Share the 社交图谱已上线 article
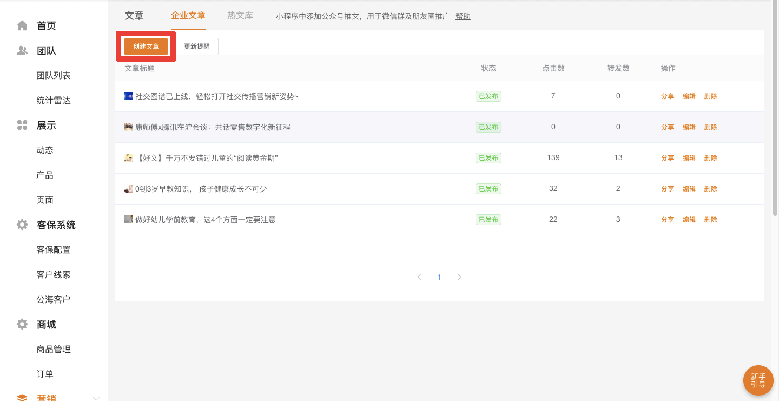The height and width of the screenshot is (401, 779). (x=667, y=96)
